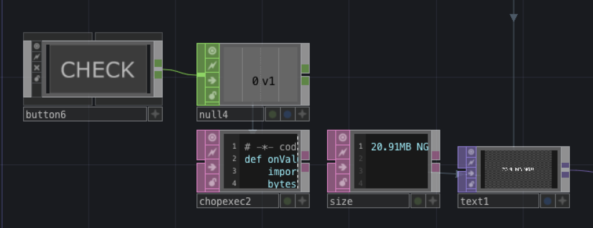593x228 pixels.
Task: Toggle lock flag on text1 node
Action: 471,184
